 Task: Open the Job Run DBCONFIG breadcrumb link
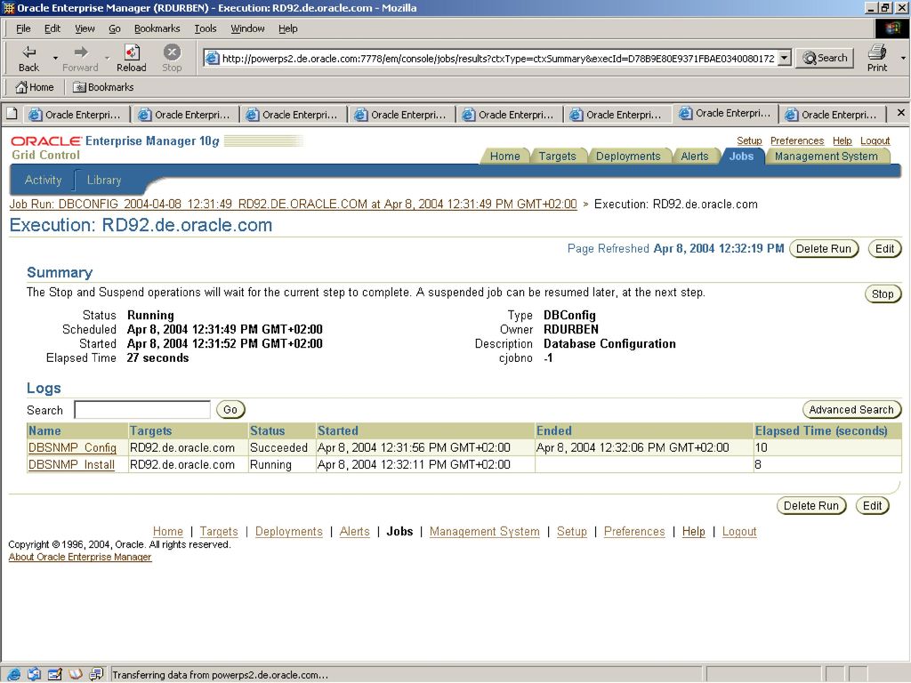tap(293, 205)
